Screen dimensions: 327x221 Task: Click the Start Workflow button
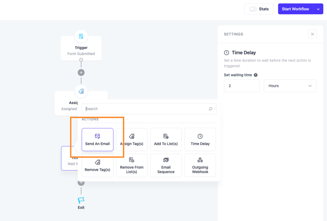(295, 9)
